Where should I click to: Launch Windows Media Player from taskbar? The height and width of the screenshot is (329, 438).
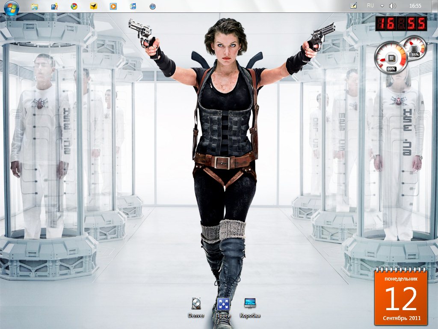113,6
